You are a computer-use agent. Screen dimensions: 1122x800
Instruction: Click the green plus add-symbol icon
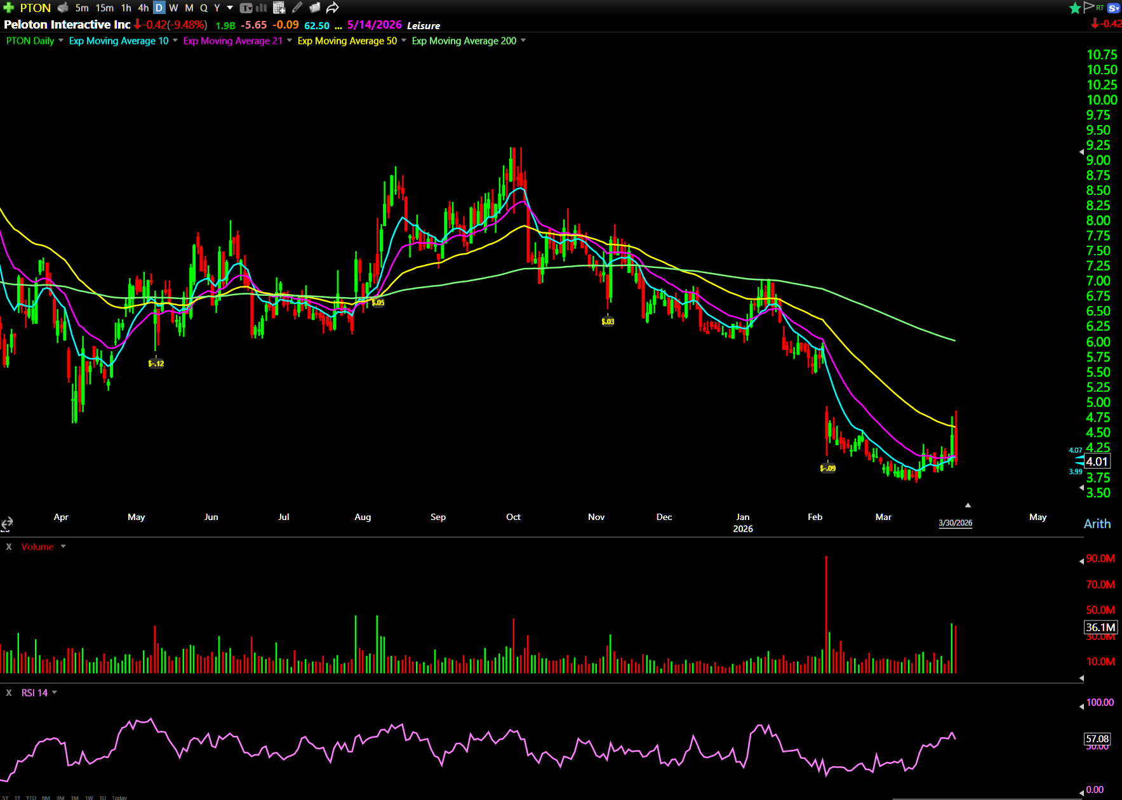click(9, 8)
